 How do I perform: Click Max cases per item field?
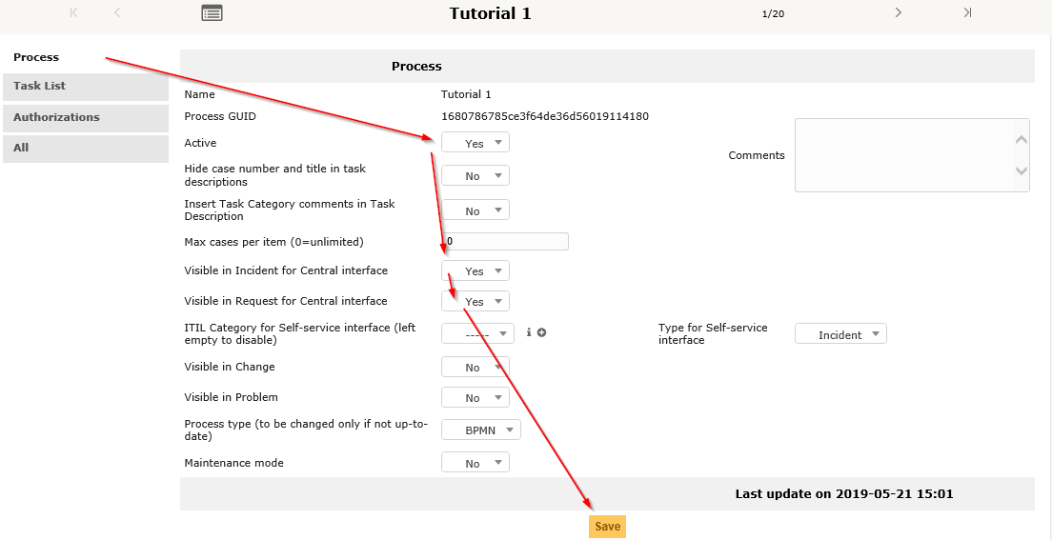click(506, 242)
